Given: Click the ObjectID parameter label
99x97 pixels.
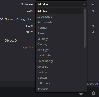Looking at the screenshot, I should point(27,47).
